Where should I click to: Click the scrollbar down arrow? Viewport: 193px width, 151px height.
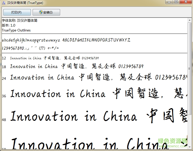tap(190, 146)
